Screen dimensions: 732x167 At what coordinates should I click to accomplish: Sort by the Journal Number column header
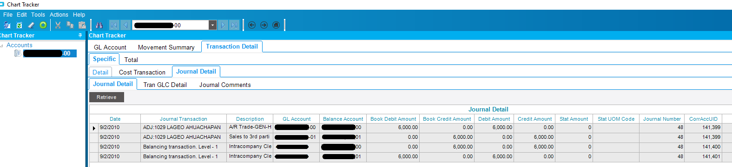[x=662, y=119]
